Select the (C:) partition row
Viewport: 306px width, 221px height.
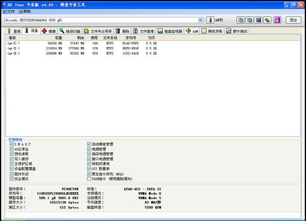coord(83,43)
